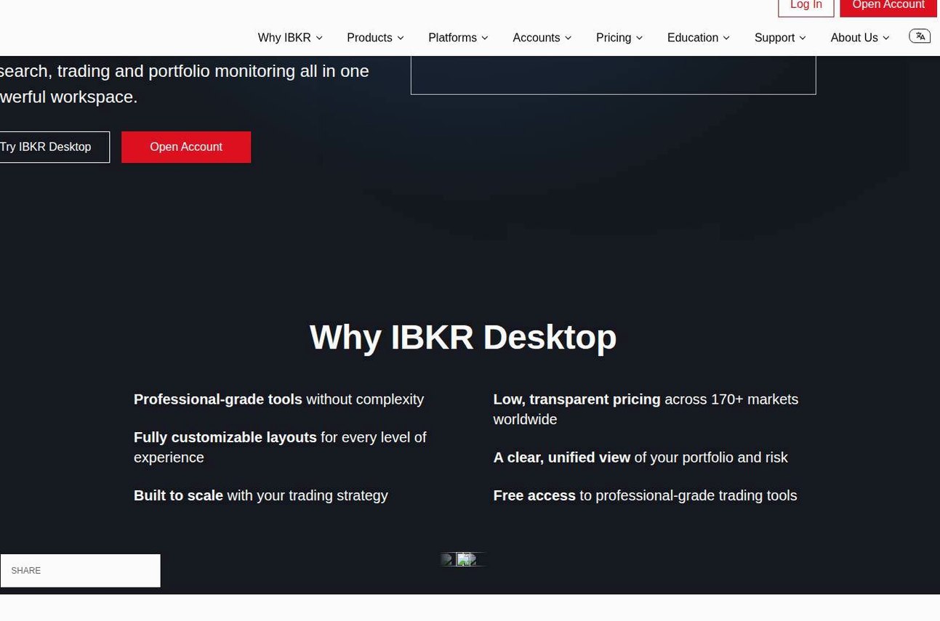
Task: Select the Support menu item
Action: click(x=780, y=38)
